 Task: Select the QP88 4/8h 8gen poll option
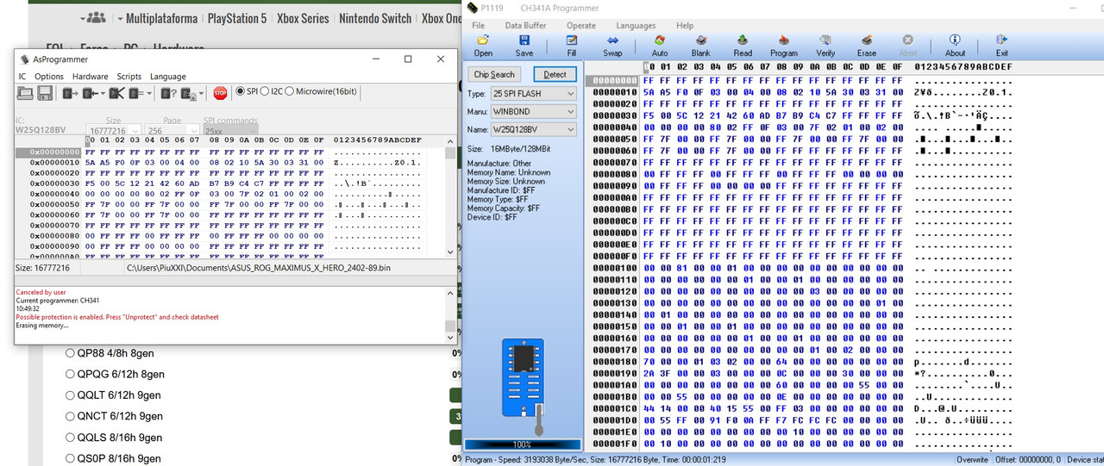click(71, 352)
